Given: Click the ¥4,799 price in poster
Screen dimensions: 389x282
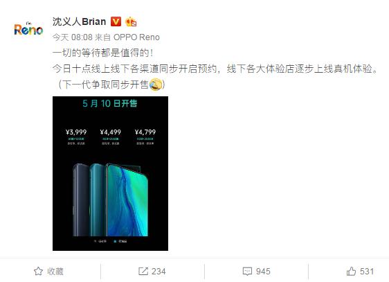Looking at the screenshot, I should (145, 132).
